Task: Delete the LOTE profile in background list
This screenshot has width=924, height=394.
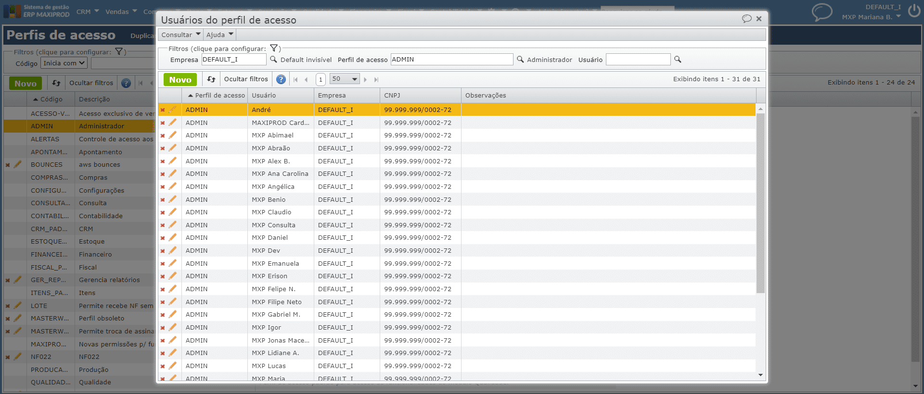Action: [8, 306]
